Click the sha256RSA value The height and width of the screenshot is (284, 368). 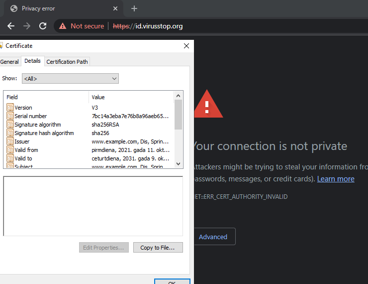(105, 125)
